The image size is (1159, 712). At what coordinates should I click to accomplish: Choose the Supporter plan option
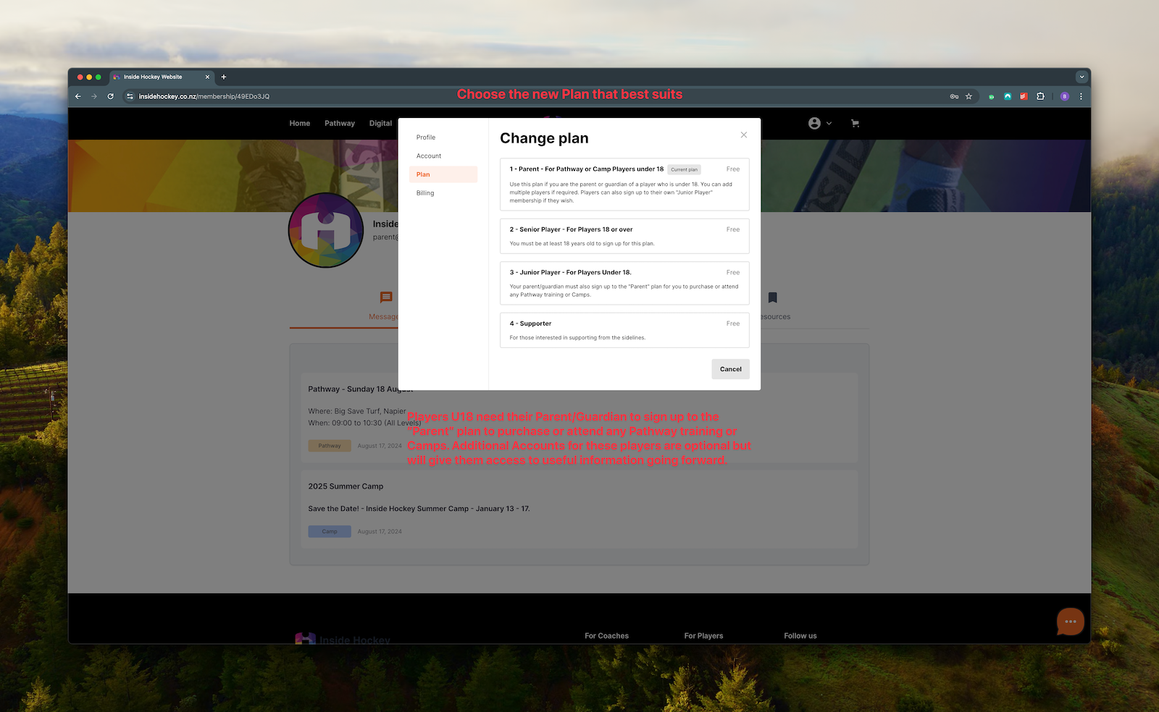tap(624, 330)
